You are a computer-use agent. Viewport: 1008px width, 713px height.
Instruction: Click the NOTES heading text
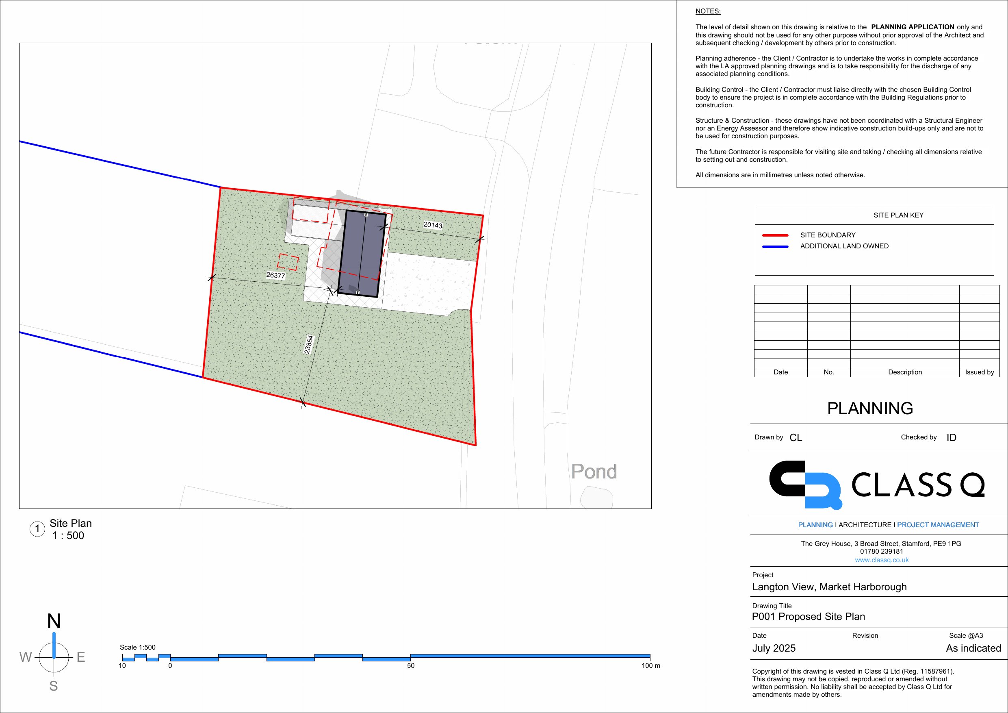708,11
